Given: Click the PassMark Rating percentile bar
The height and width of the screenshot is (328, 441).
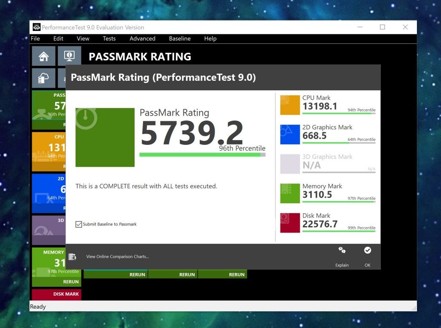Looking at the screenshot, I should pyautogui.click(x=202, y=154).
